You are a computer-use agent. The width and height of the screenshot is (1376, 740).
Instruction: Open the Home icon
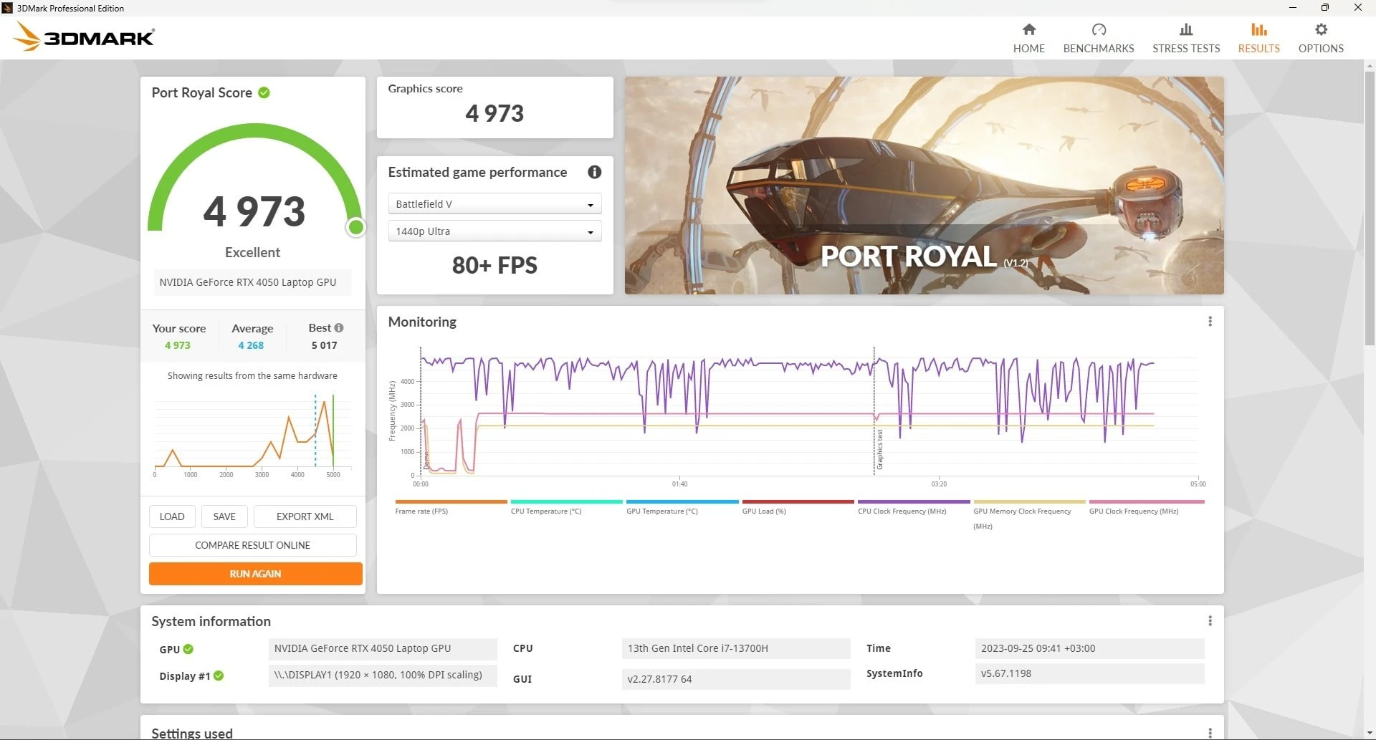point(1028,29)
